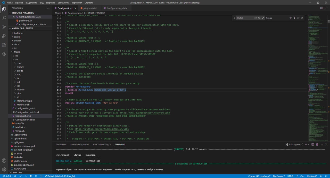
Task: Open the Search view in activity bar
Action: tap(4, 18)
